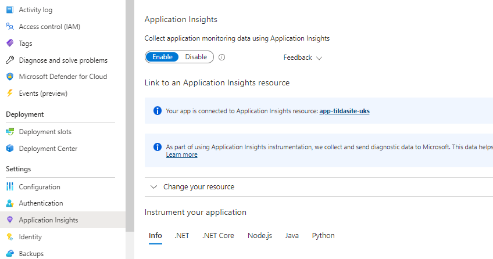493x259 pixels.
Task: Open the Events (preview) lightning bolt icon
Action: pyautogui.click(x=10, y=93)
